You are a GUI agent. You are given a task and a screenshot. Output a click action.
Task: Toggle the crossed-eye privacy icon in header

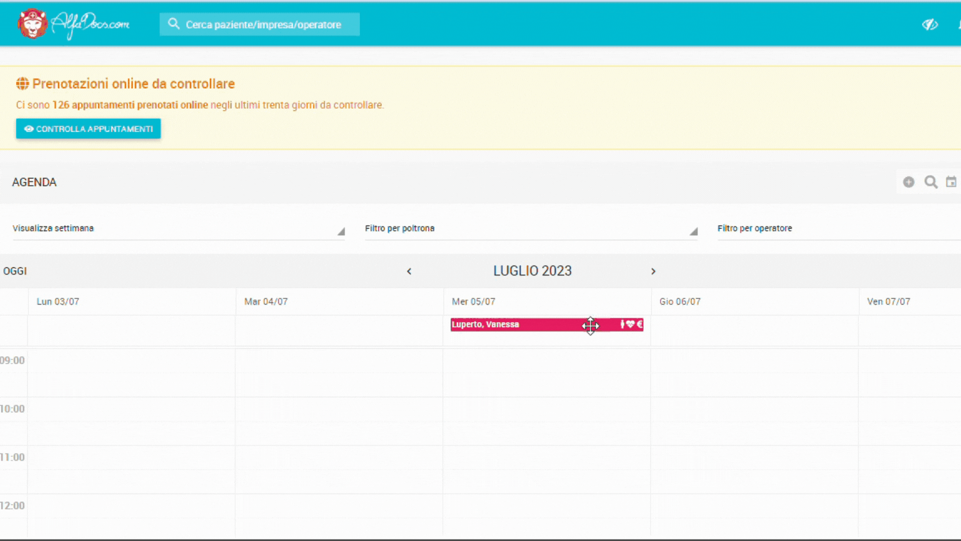tap(929, 24)
